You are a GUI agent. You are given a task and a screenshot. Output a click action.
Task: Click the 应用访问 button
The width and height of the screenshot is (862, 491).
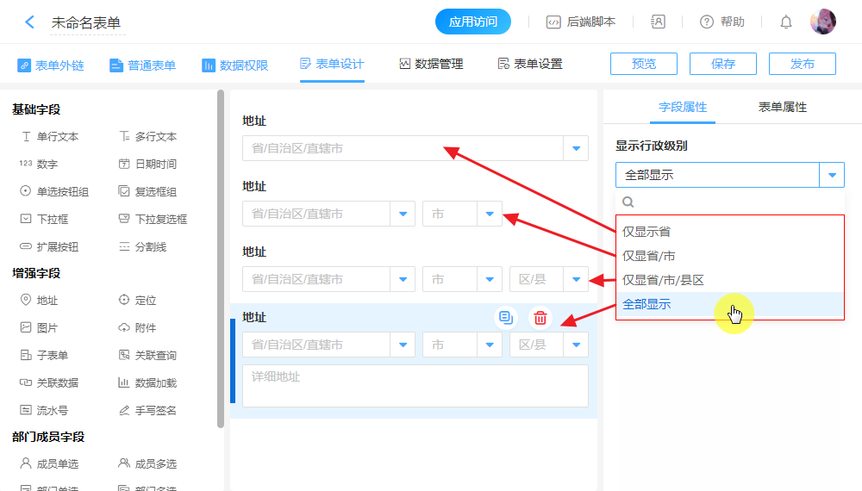472,22
